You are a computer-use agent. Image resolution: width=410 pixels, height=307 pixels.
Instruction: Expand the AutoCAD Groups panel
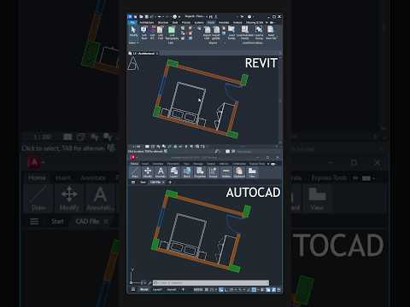coord(213,172)
